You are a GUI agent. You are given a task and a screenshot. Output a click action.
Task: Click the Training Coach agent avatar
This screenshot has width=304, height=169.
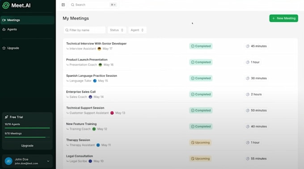(94, 129)
